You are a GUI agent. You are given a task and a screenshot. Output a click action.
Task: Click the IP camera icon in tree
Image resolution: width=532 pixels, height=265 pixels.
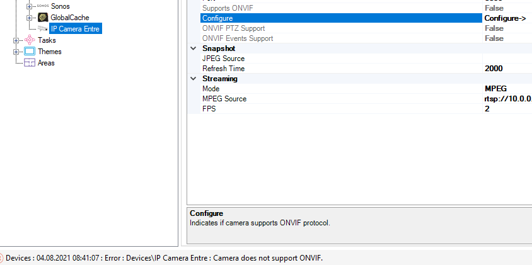(x=43, y=29)
